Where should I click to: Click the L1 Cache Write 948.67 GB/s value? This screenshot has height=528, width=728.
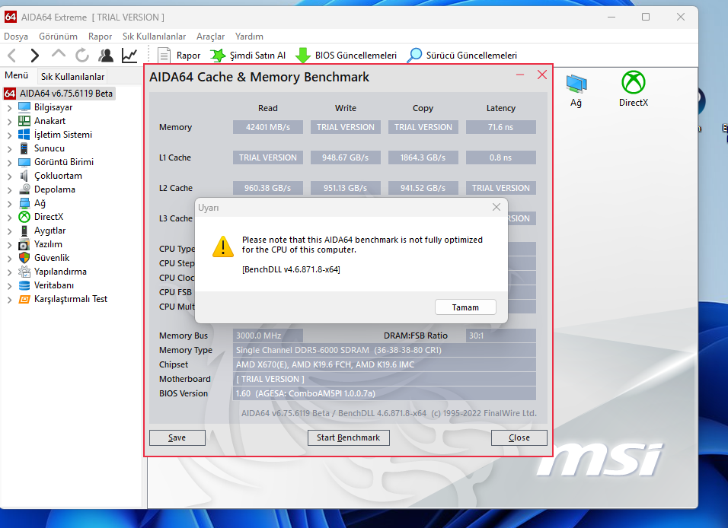[x=346, y=157]
